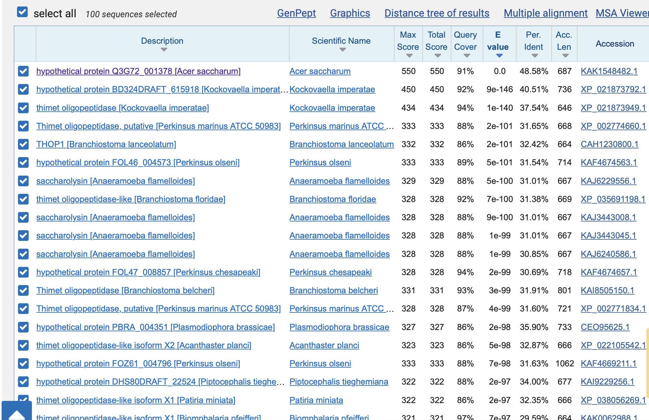Open accession CAH1230800.1
This screenshot has width=649, height=420.
coord(609,144)
